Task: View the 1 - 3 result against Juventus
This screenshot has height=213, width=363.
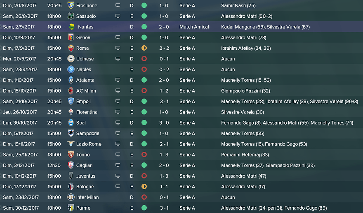Action: 164,176
